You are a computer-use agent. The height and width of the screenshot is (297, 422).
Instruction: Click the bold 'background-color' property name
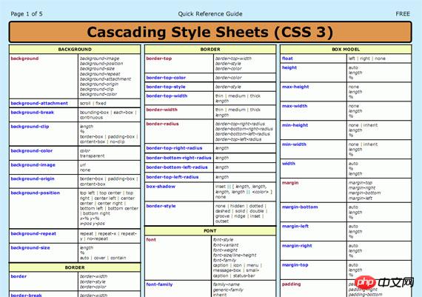(x=32, y=150)
